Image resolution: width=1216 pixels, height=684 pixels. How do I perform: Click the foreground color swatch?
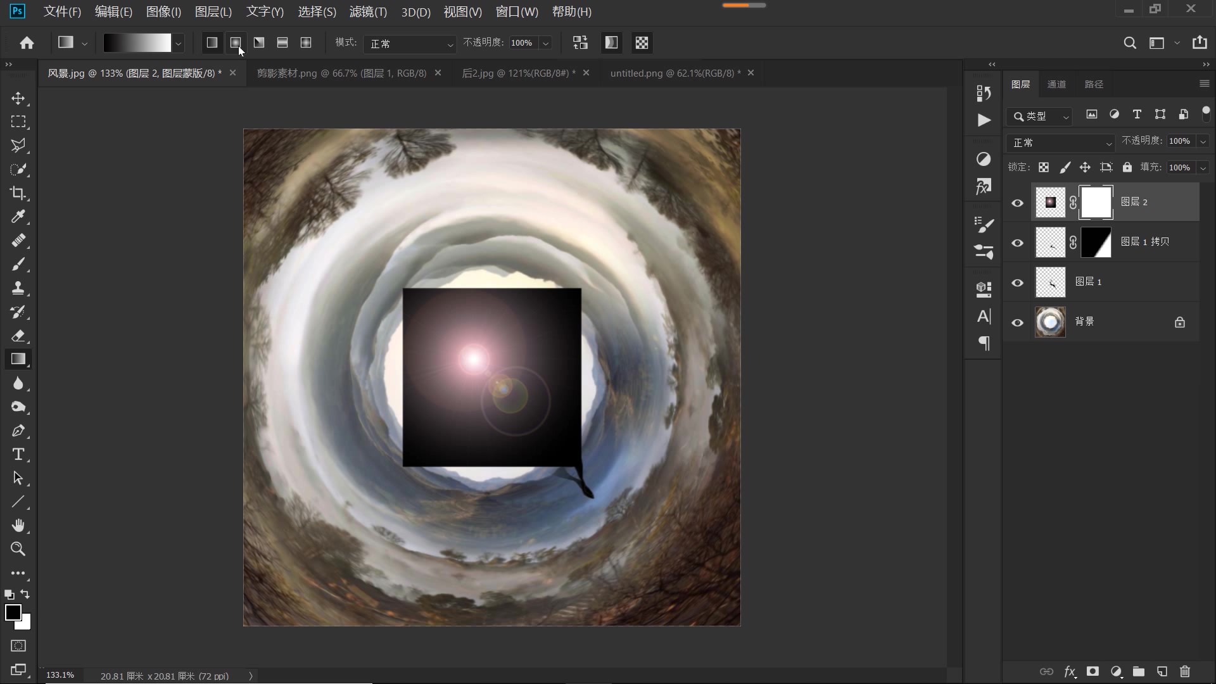click(x=13, y=612)
